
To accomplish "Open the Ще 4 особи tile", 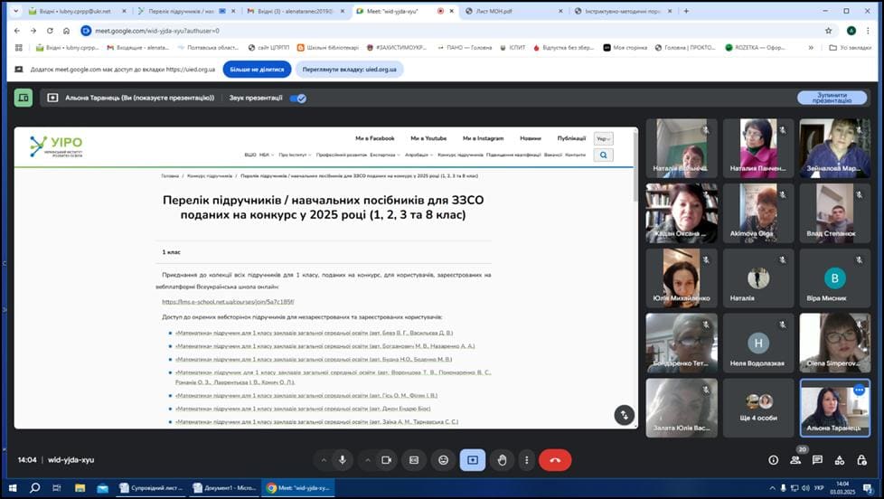I will click(758, 408).
